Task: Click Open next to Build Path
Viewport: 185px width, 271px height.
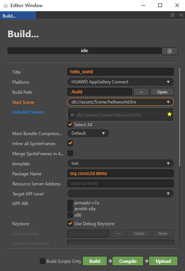Action: click(162, 92)
